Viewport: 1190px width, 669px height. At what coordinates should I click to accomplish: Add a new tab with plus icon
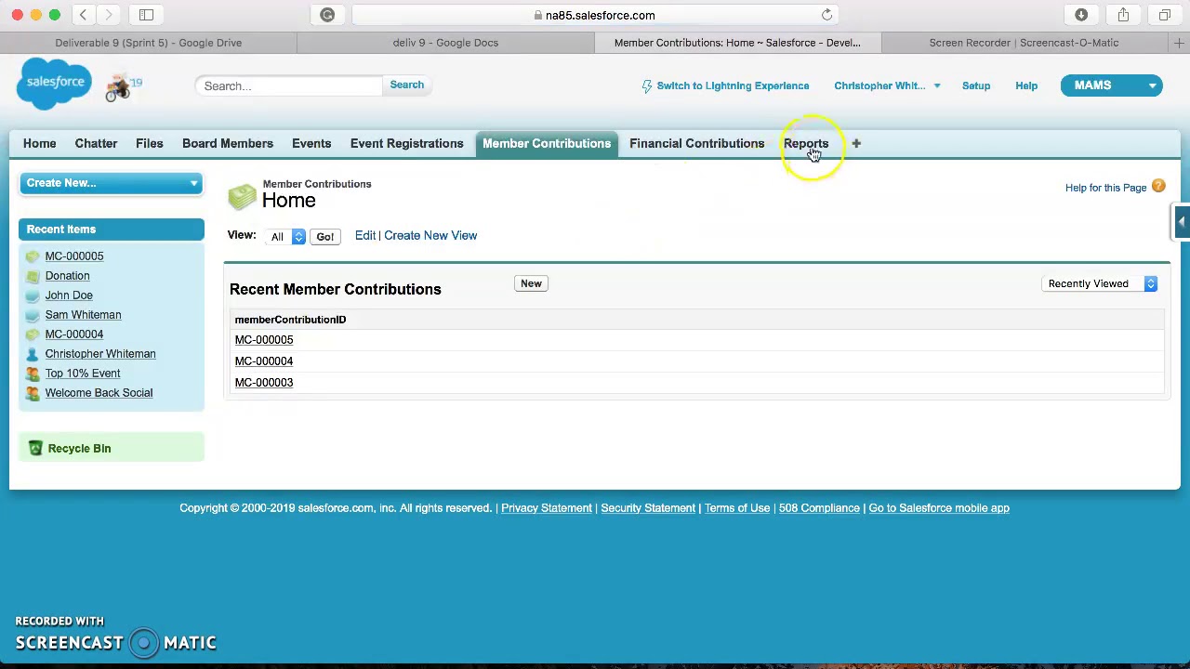[x=856, y=144]
